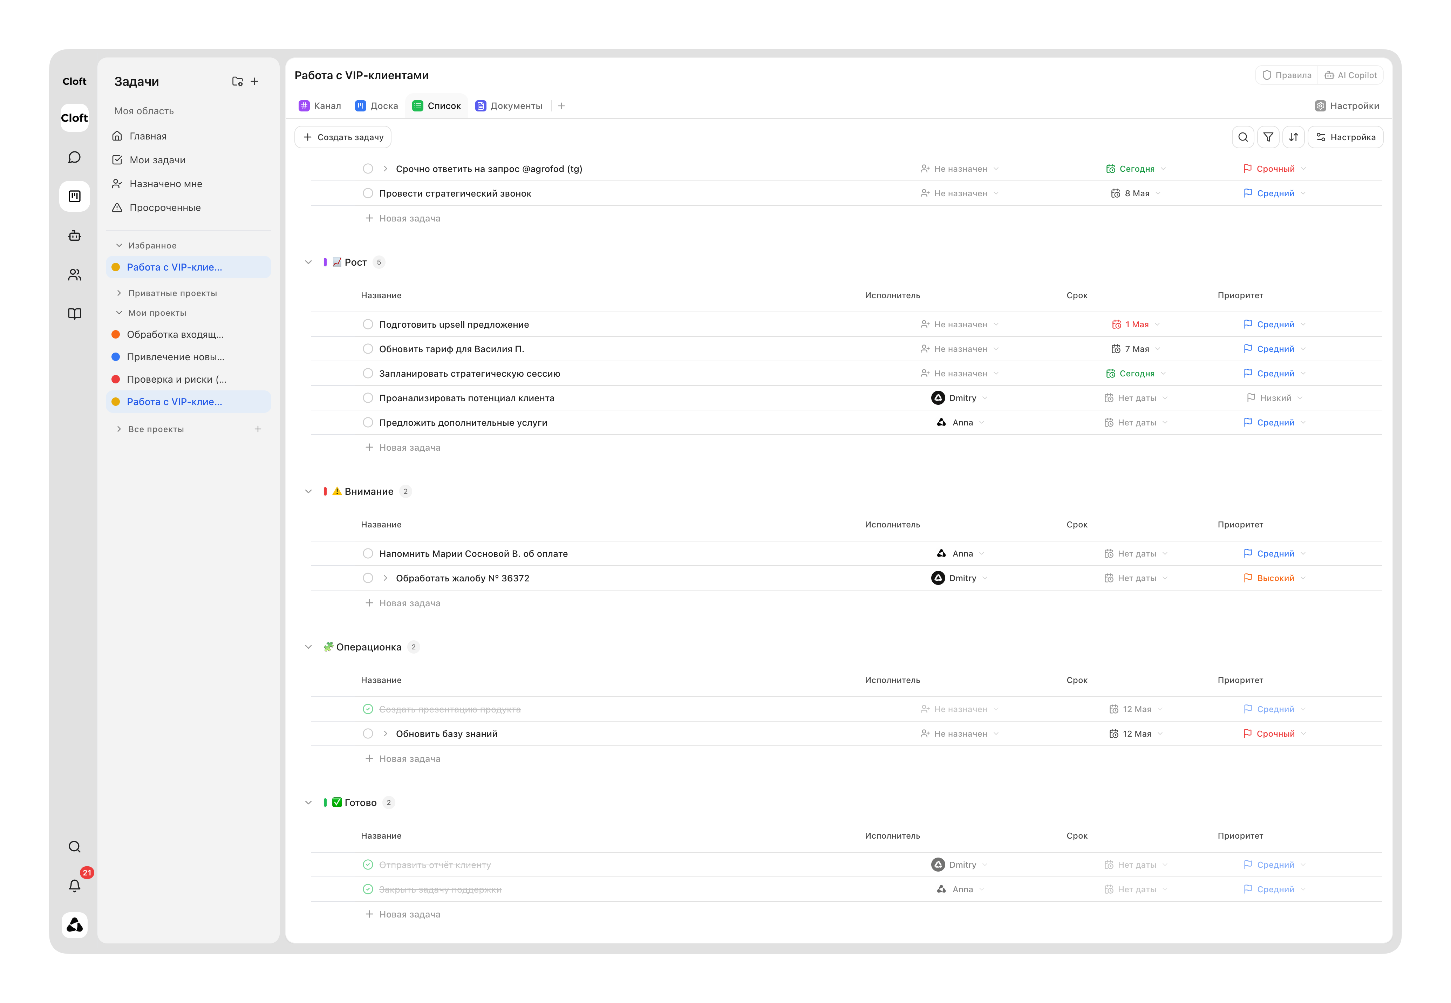Expand Все проекты in sidebar
Screen dimensions: 1451x1003
[119, 429]
